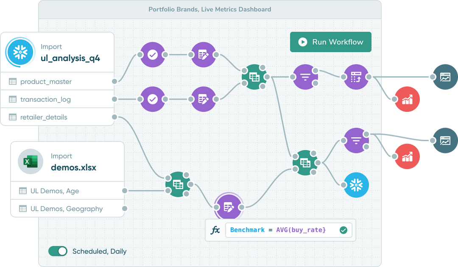This screenshot has height=267, width=458.
Task: Click the Run Workflow button
Action: 330,42
